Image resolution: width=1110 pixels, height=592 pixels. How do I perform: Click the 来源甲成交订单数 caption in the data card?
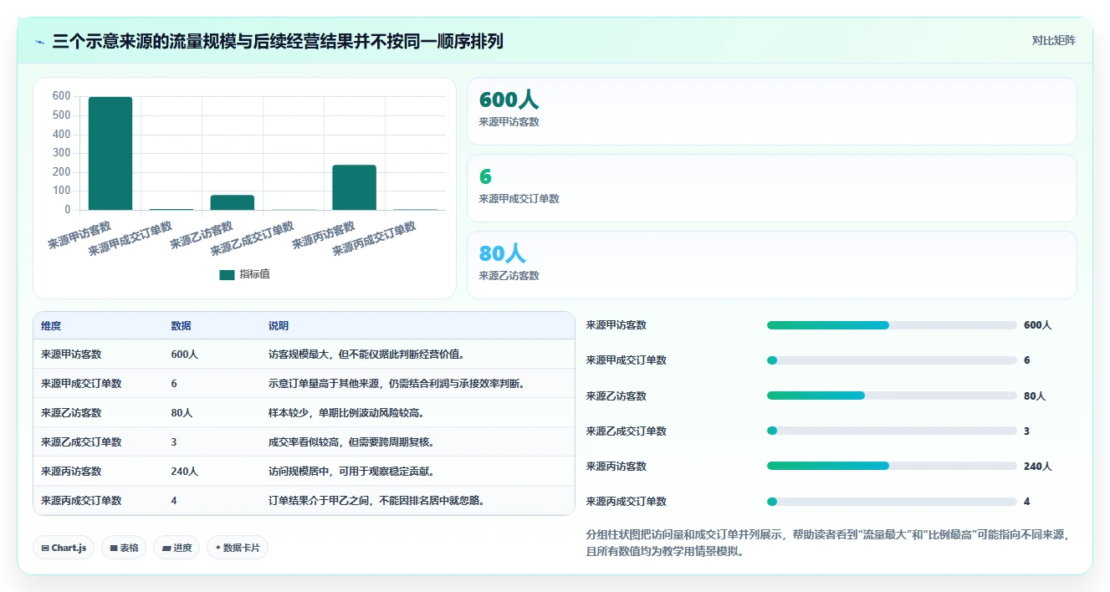(x=519, y=199)
